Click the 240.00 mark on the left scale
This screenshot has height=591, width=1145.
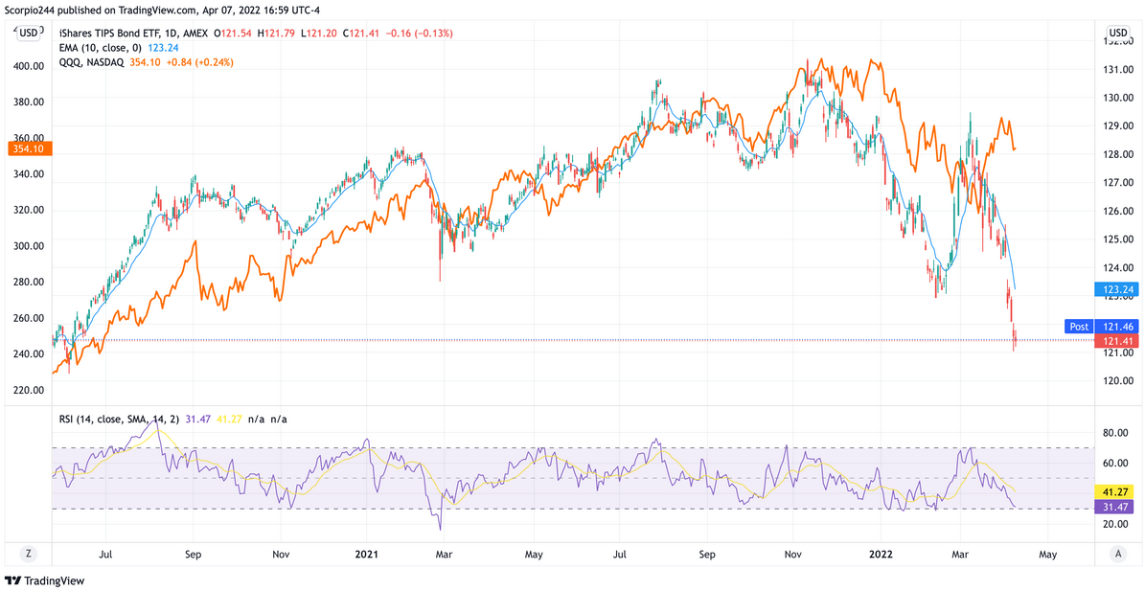tap(31, 353)
